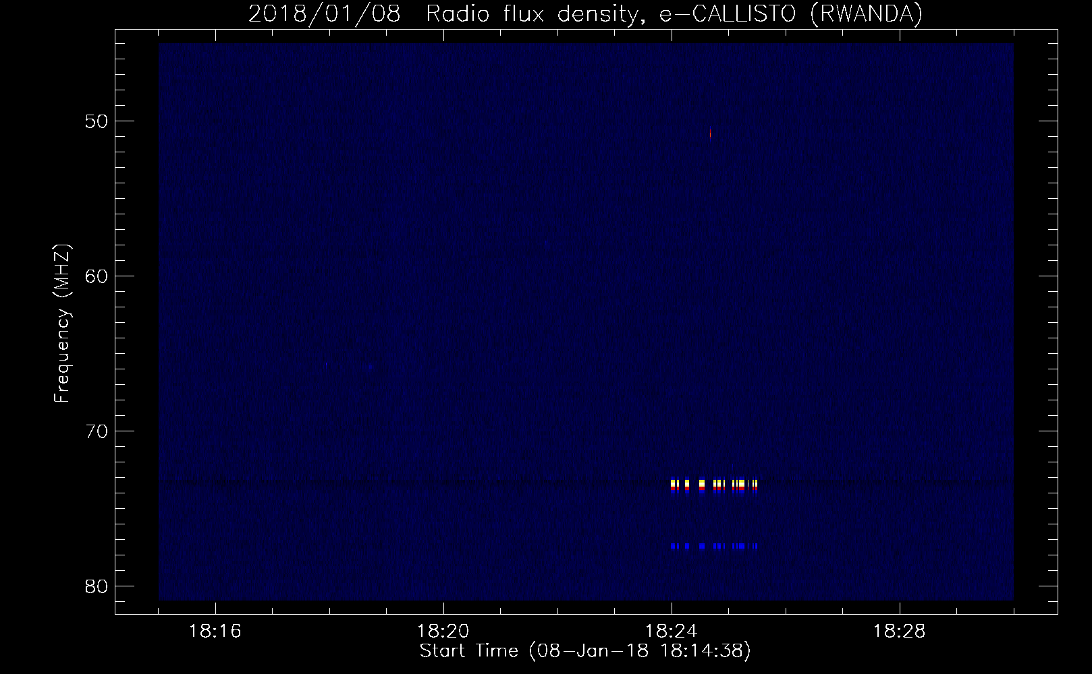Click the 60 MHz frequency label
This screenshot has width=1092, height=674.
coord(98,276)
